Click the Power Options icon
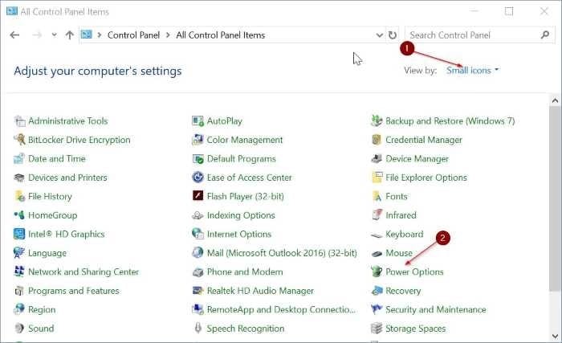562x343 pixels. [x=377, y=272]
